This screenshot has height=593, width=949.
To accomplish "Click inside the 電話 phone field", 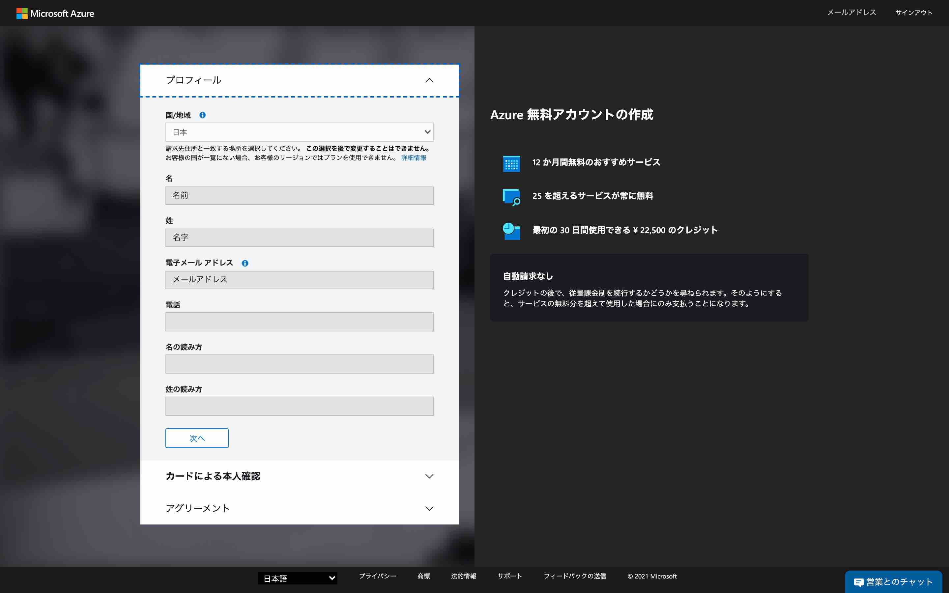I will coord(299,322).
